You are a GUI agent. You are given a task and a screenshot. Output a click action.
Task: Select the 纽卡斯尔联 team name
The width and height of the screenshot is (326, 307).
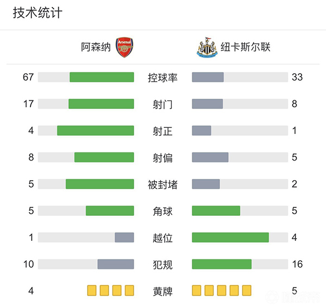(x=246, y=48)
